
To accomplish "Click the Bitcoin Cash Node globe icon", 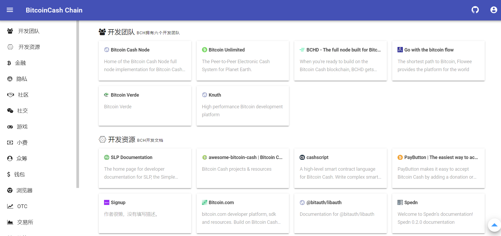I will 107,50.
